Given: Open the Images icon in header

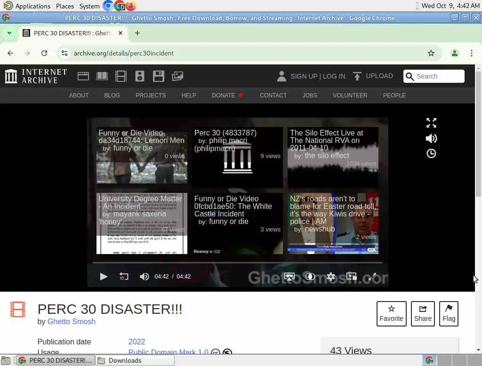Looking at the screenshot, I should (x=177, y=76).
